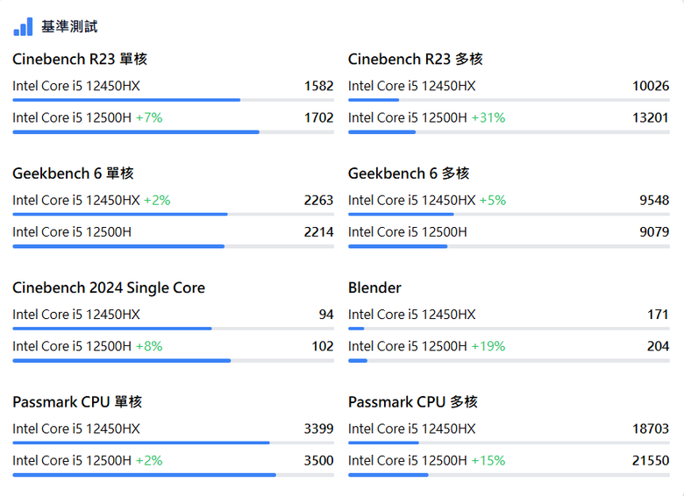Viewport: 684px width, 496px height.
Task: Click Intel Core i5 12450HX under Cinebench R23 單核
Action: pyautogui.click(x=76, y=86)
